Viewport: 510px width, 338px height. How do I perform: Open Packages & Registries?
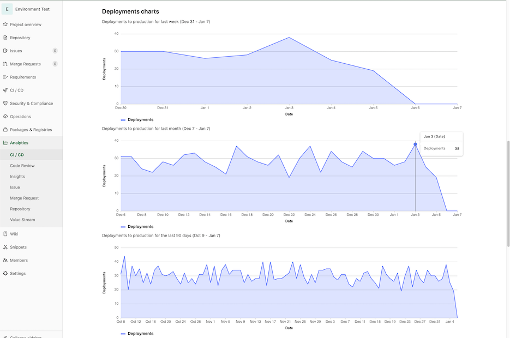[5, 129]
